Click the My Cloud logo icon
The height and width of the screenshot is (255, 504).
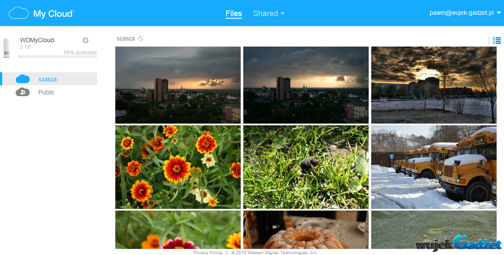coord(19,13)
